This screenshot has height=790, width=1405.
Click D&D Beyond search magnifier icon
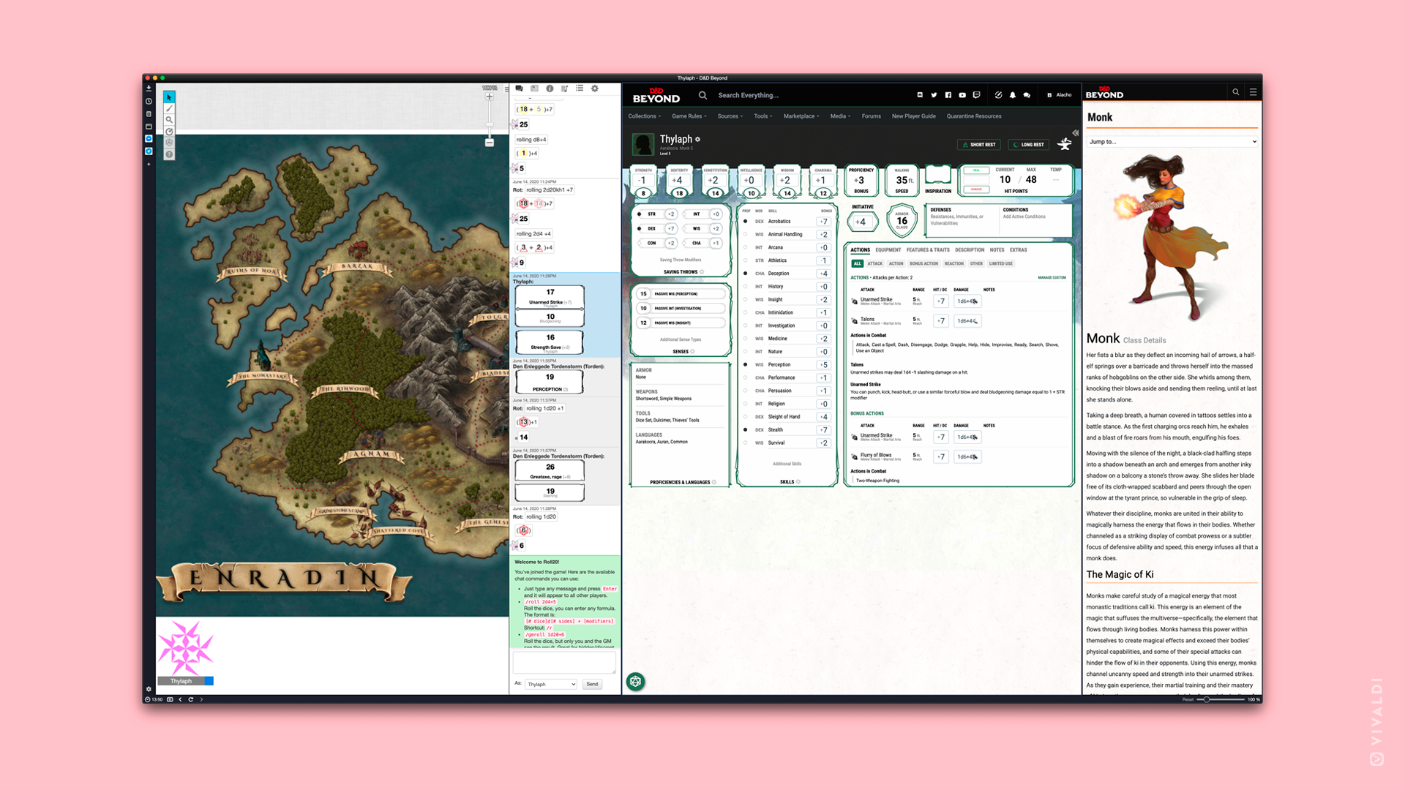pyautogui.click(x=702, y=95)
